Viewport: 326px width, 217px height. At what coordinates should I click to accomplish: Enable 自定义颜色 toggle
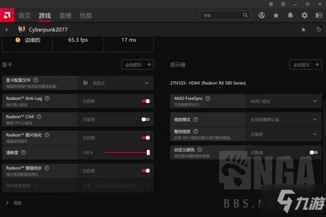tap(314, 152)
